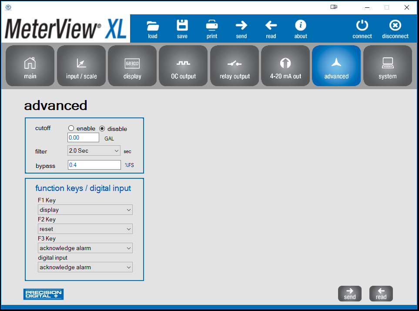Click the MeterView XL logo

65,29
